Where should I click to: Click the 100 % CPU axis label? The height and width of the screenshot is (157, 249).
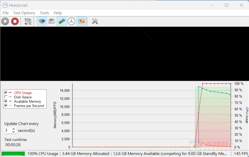pos(239,84)
